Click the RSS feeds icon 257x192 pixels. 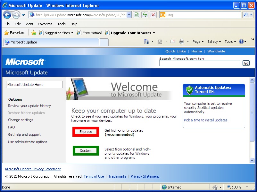click(x=160, y=42)
